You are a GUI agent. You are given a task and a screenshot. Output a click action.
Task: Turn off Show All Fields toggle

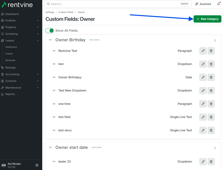[x=50, y=31]
